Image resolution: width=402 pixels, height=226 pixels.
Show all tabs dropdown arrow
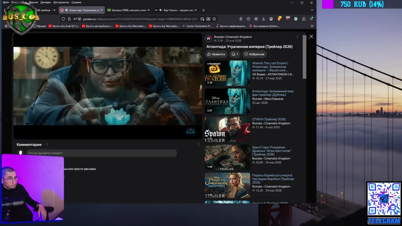coord(312,10)
